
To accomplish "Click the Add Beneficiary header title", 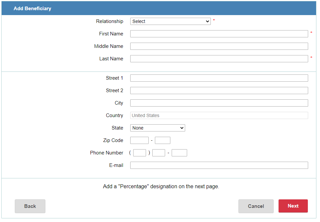I will [x=32, y=9].
